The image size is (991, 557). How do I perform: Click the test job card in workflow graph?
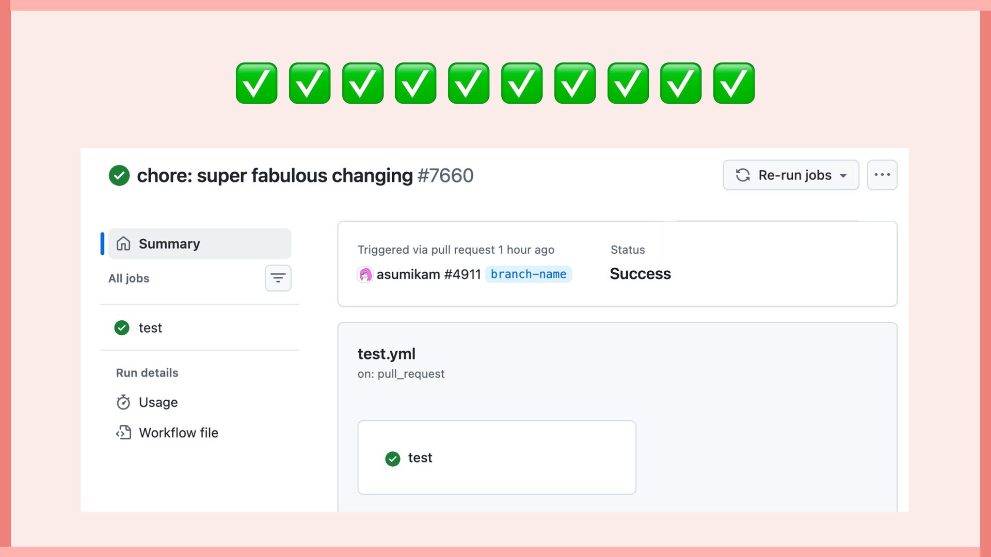497,457
